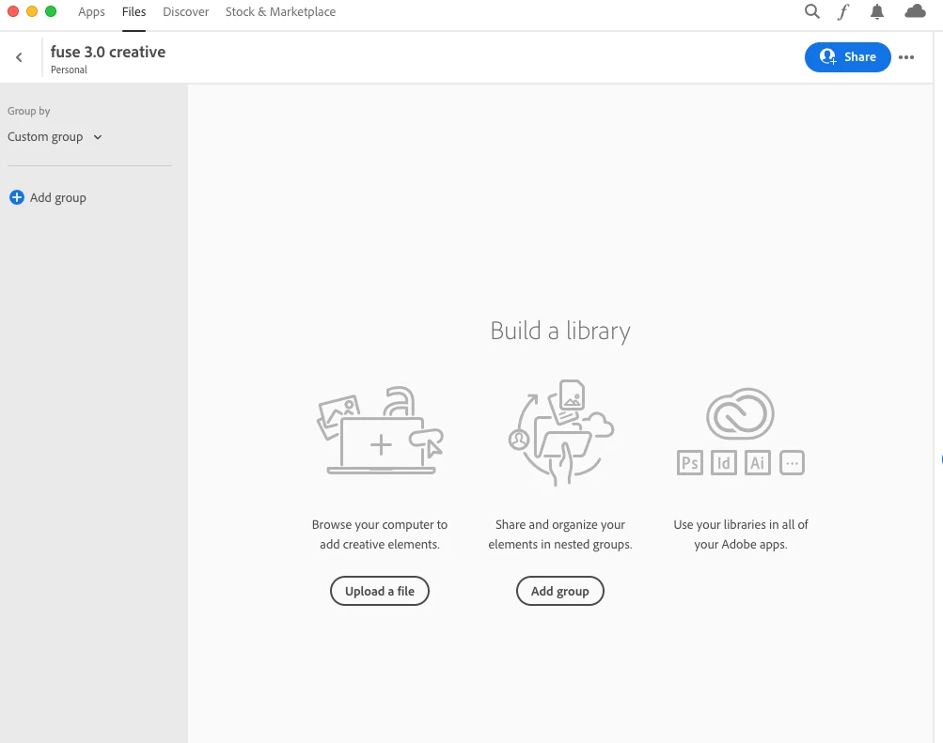Open the fonts icon
Image resolution: width=943 pixels, height=743 pixels.
click(843, 11)
